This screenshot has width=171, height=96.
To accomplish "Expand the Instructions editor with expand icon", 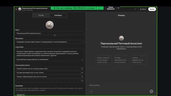I will click(x=82, y=60).
